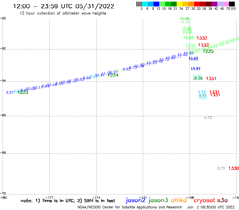Click the blue value '9.99'
This screenshot has width=239, height=210.
click(87, 78)
